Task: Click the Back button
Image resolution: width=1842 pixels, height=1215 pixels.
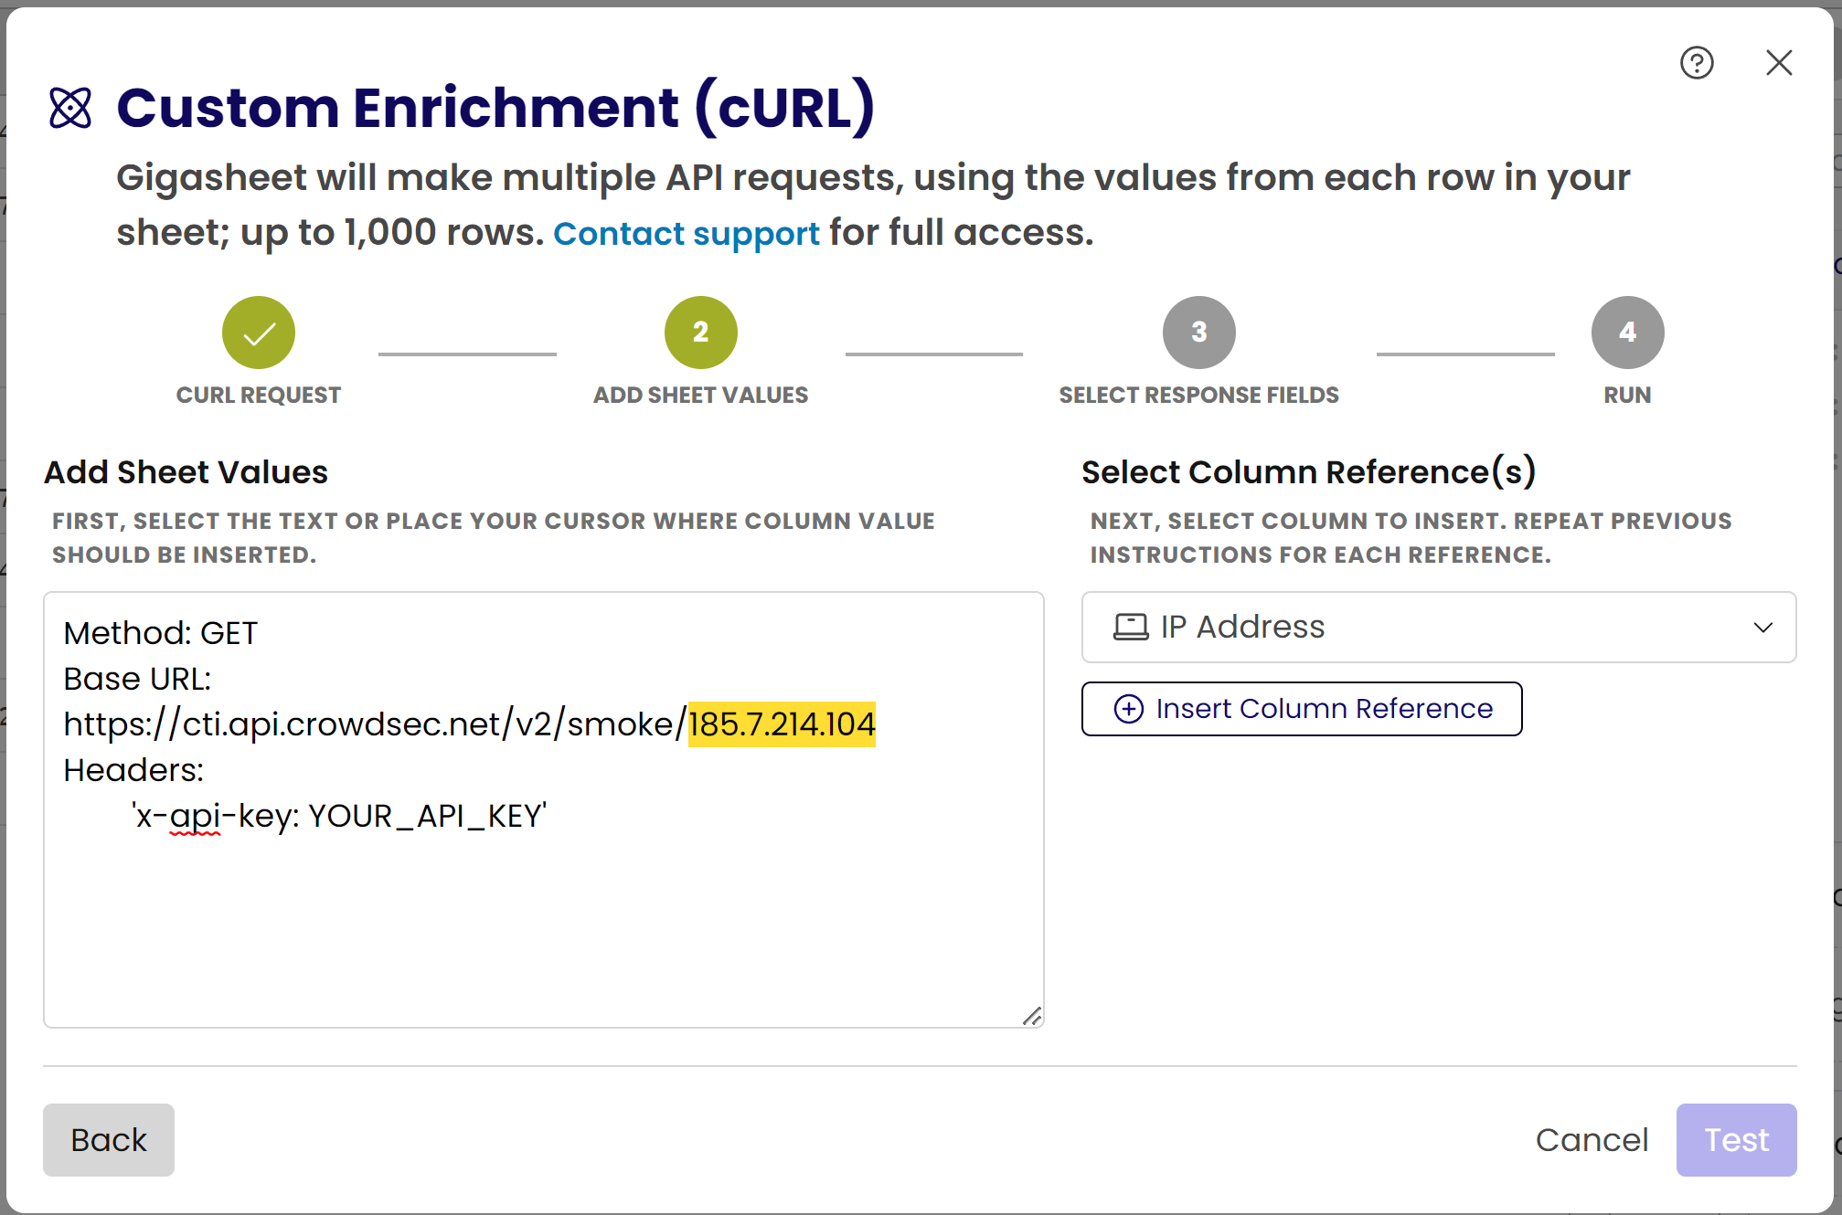Action: coord(108,1139)
